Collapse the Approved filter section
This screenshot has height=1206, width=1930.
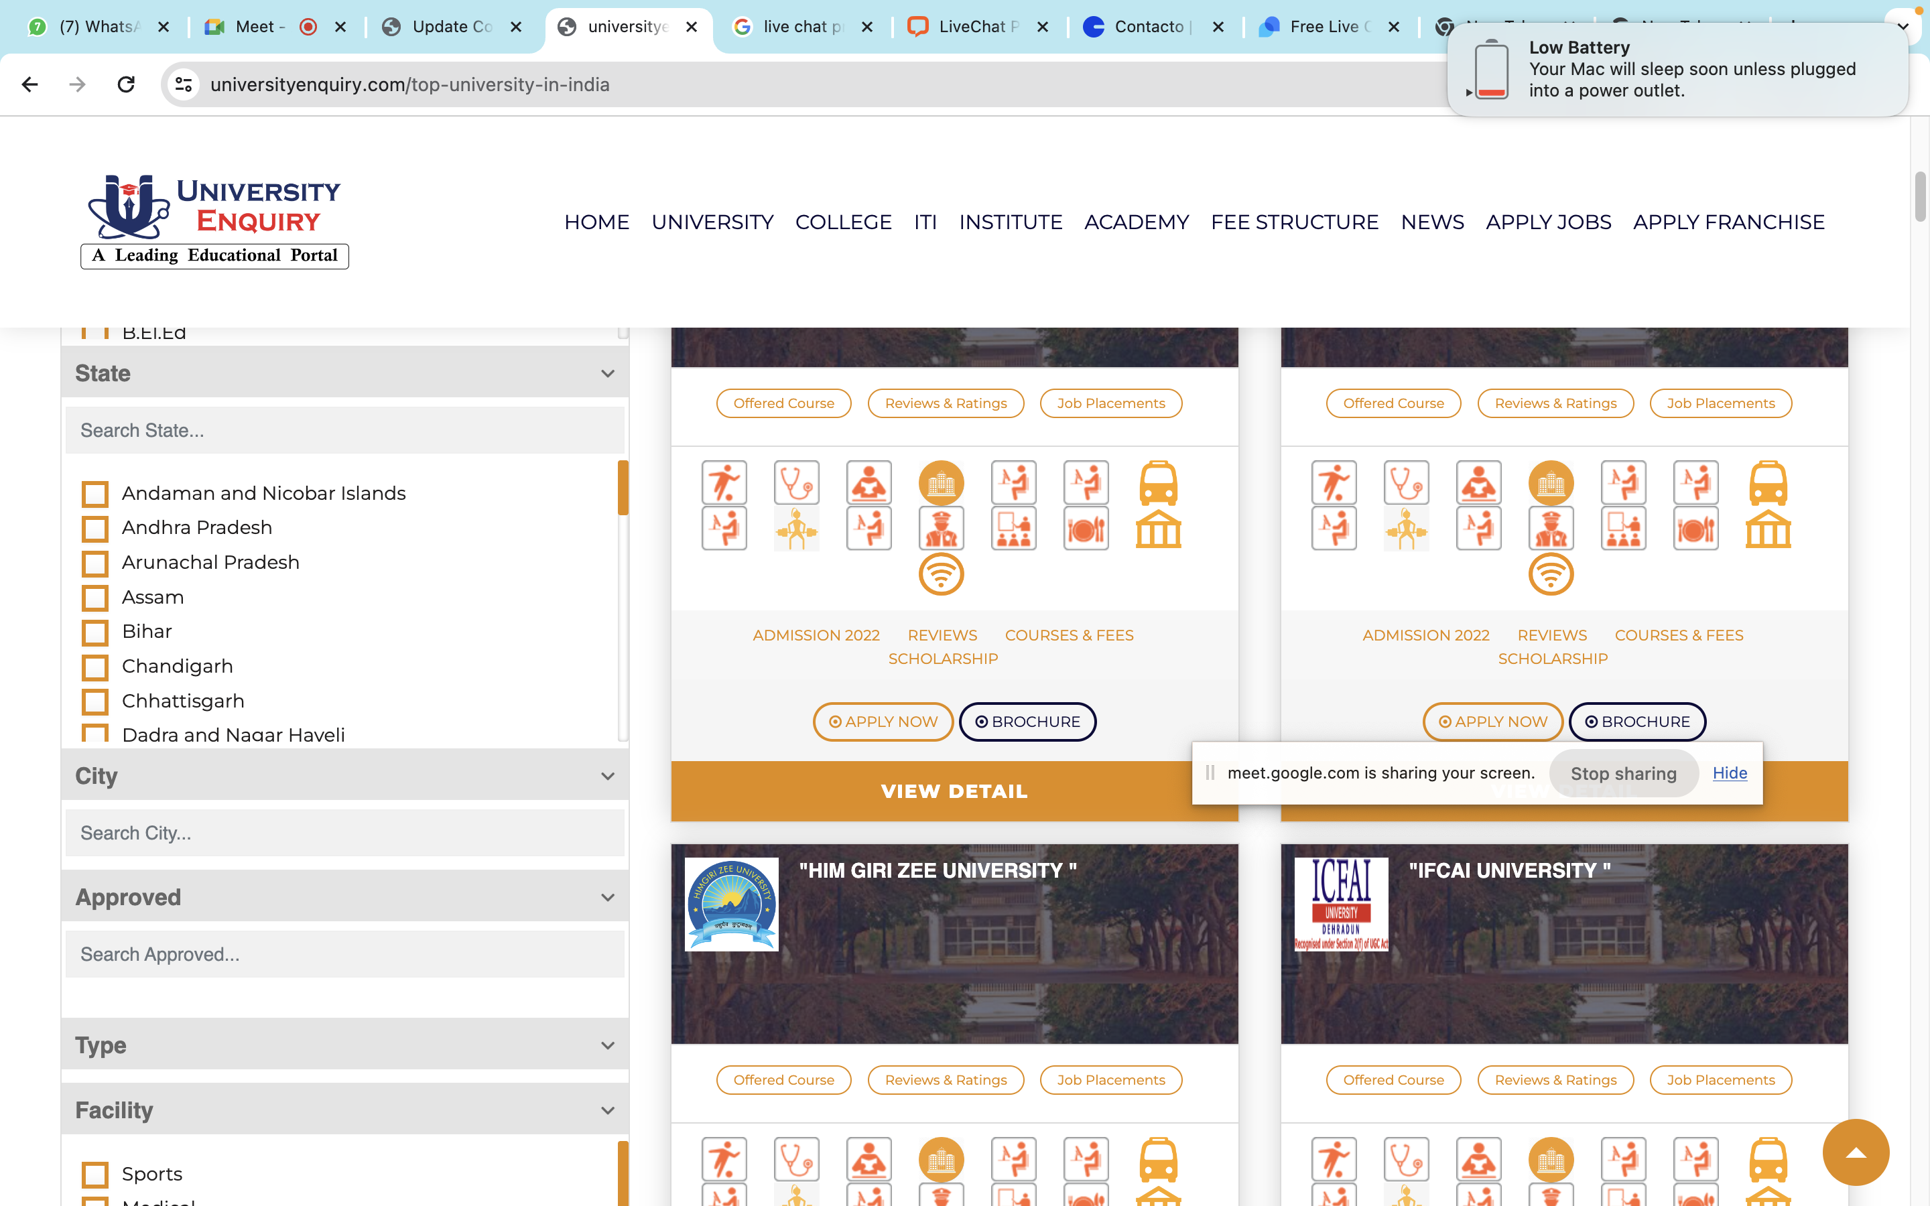click(608, 897)
